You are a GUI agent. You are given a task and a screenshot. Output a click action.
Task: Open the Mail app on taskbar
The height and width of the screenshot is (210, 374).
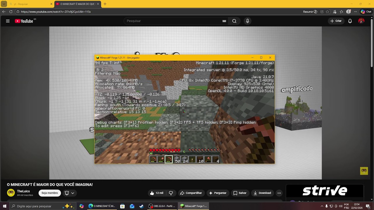click(132, 206)
